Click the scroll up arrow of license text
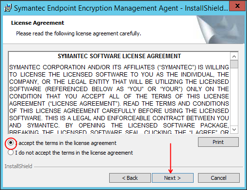 coord(234,57)
